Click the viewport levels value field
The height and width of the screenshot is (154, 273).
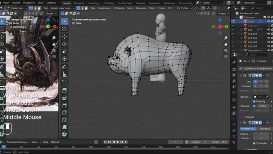261,134
